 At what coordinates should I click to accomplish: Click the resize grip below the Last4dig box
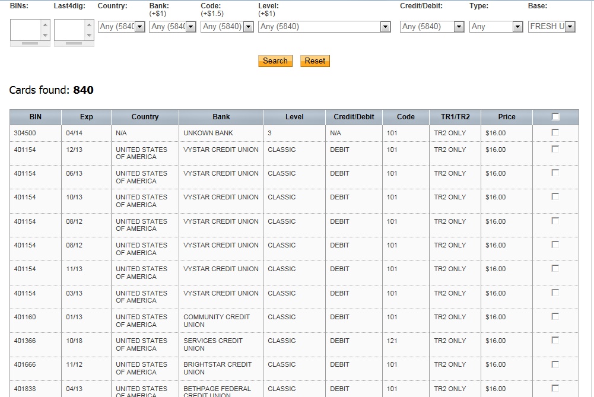click(x=74, y=43)
